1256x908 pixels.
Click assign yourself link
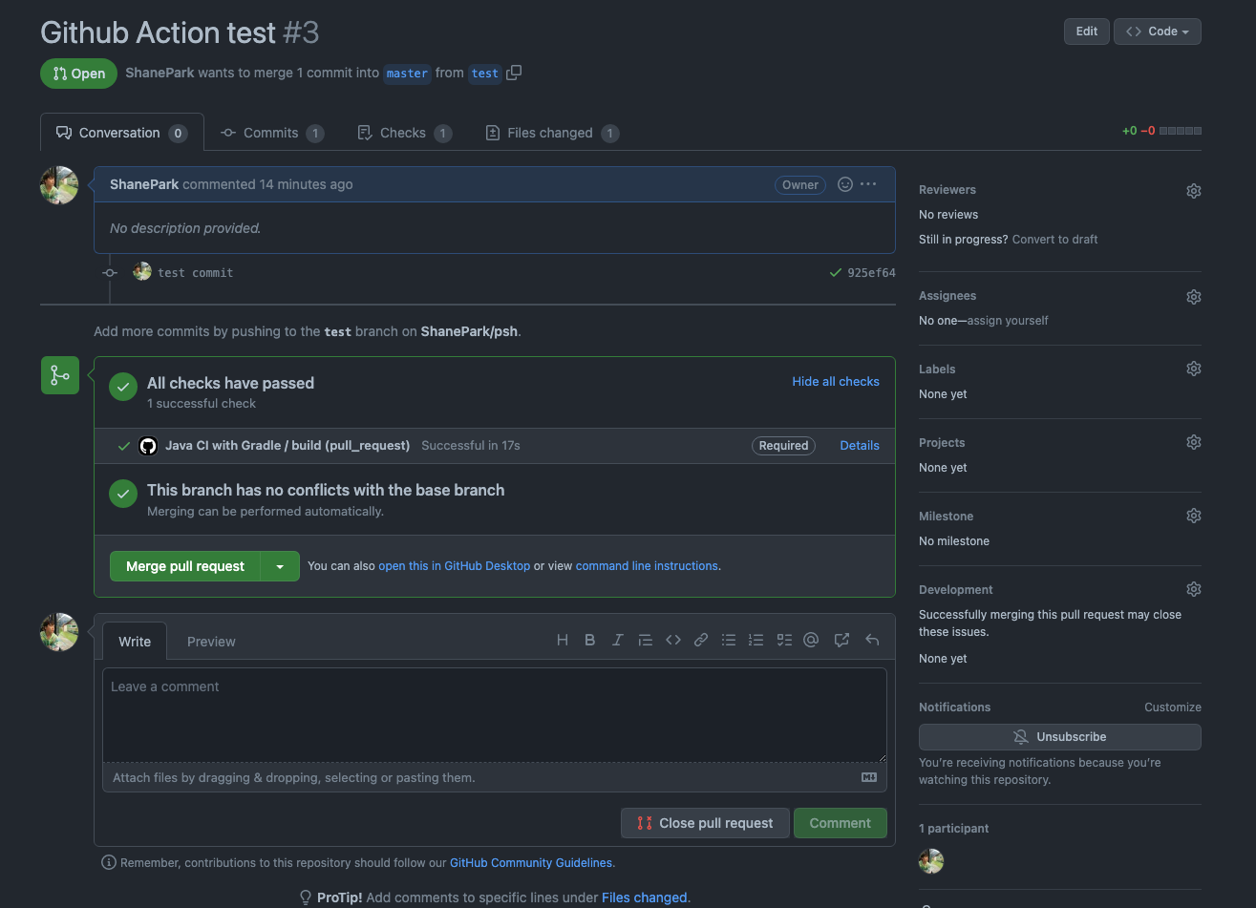[1008, 321]
